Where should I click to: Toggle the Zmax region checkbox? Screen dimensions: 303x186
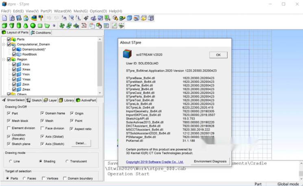[x=14, y=89]
